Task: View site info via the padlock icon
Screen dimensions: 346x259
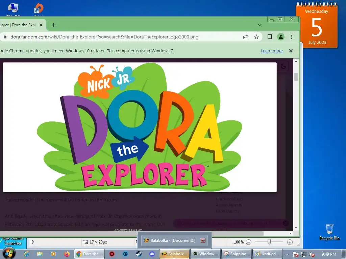Action: pyautogui.click(x=5, y=37)
